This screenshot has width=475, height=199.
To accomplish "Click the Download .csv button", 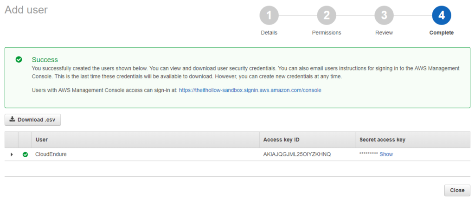I will pos(32,120).
